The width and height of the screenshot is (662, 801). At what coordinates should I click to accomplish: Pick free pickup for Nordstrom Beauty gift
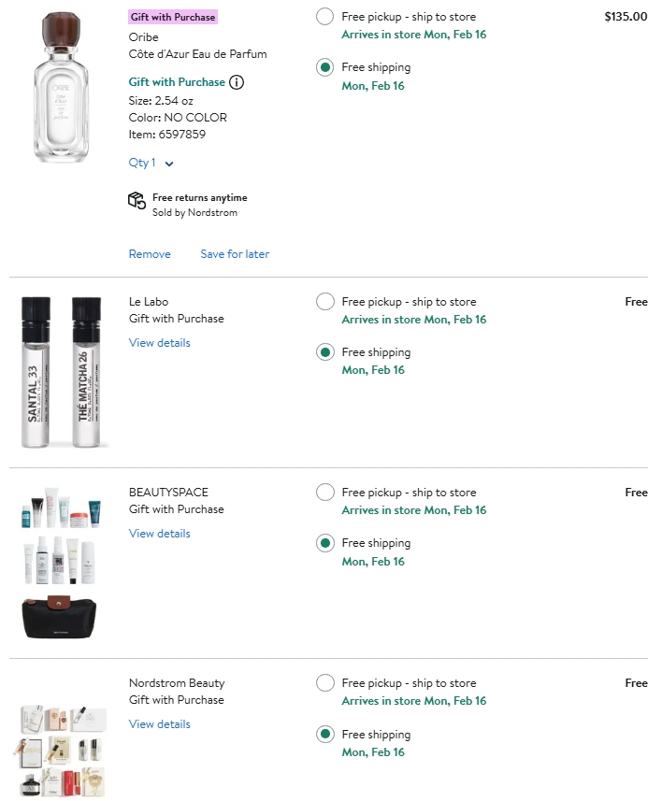coord(324,683)
